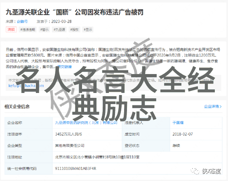Image resolution: width=228 pixels, height=181 pixels.
Task: Click the 注册资本 label cell
Action: 28,134
